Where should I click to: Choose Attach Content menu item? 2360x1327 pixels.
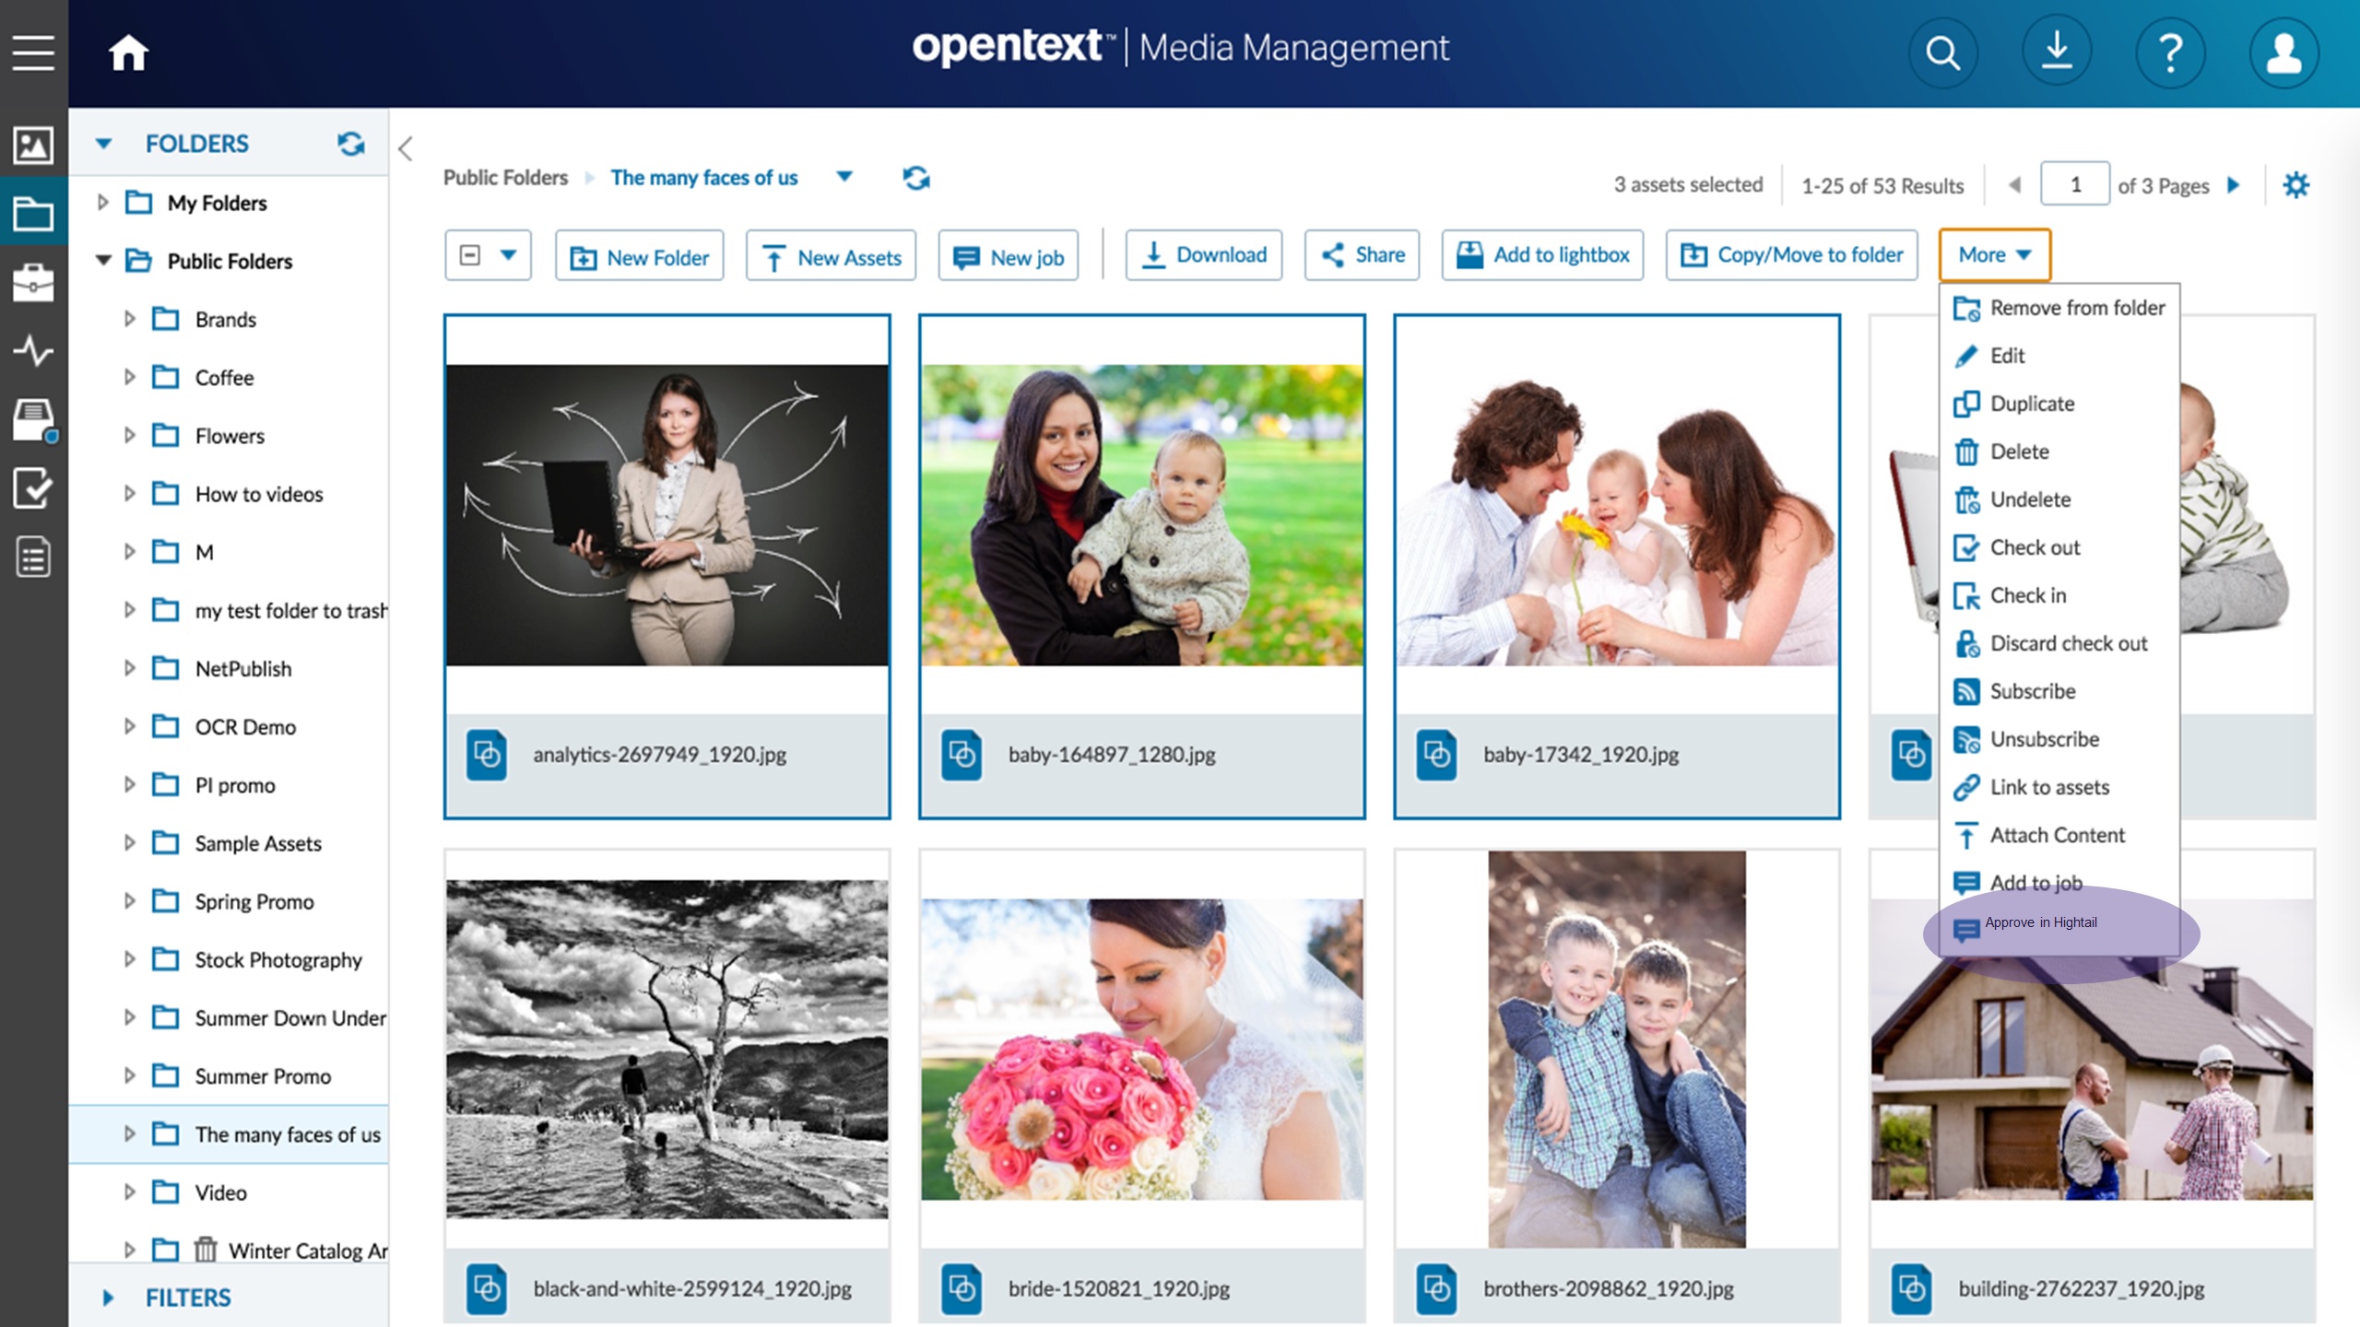[x=2059, y=835]
